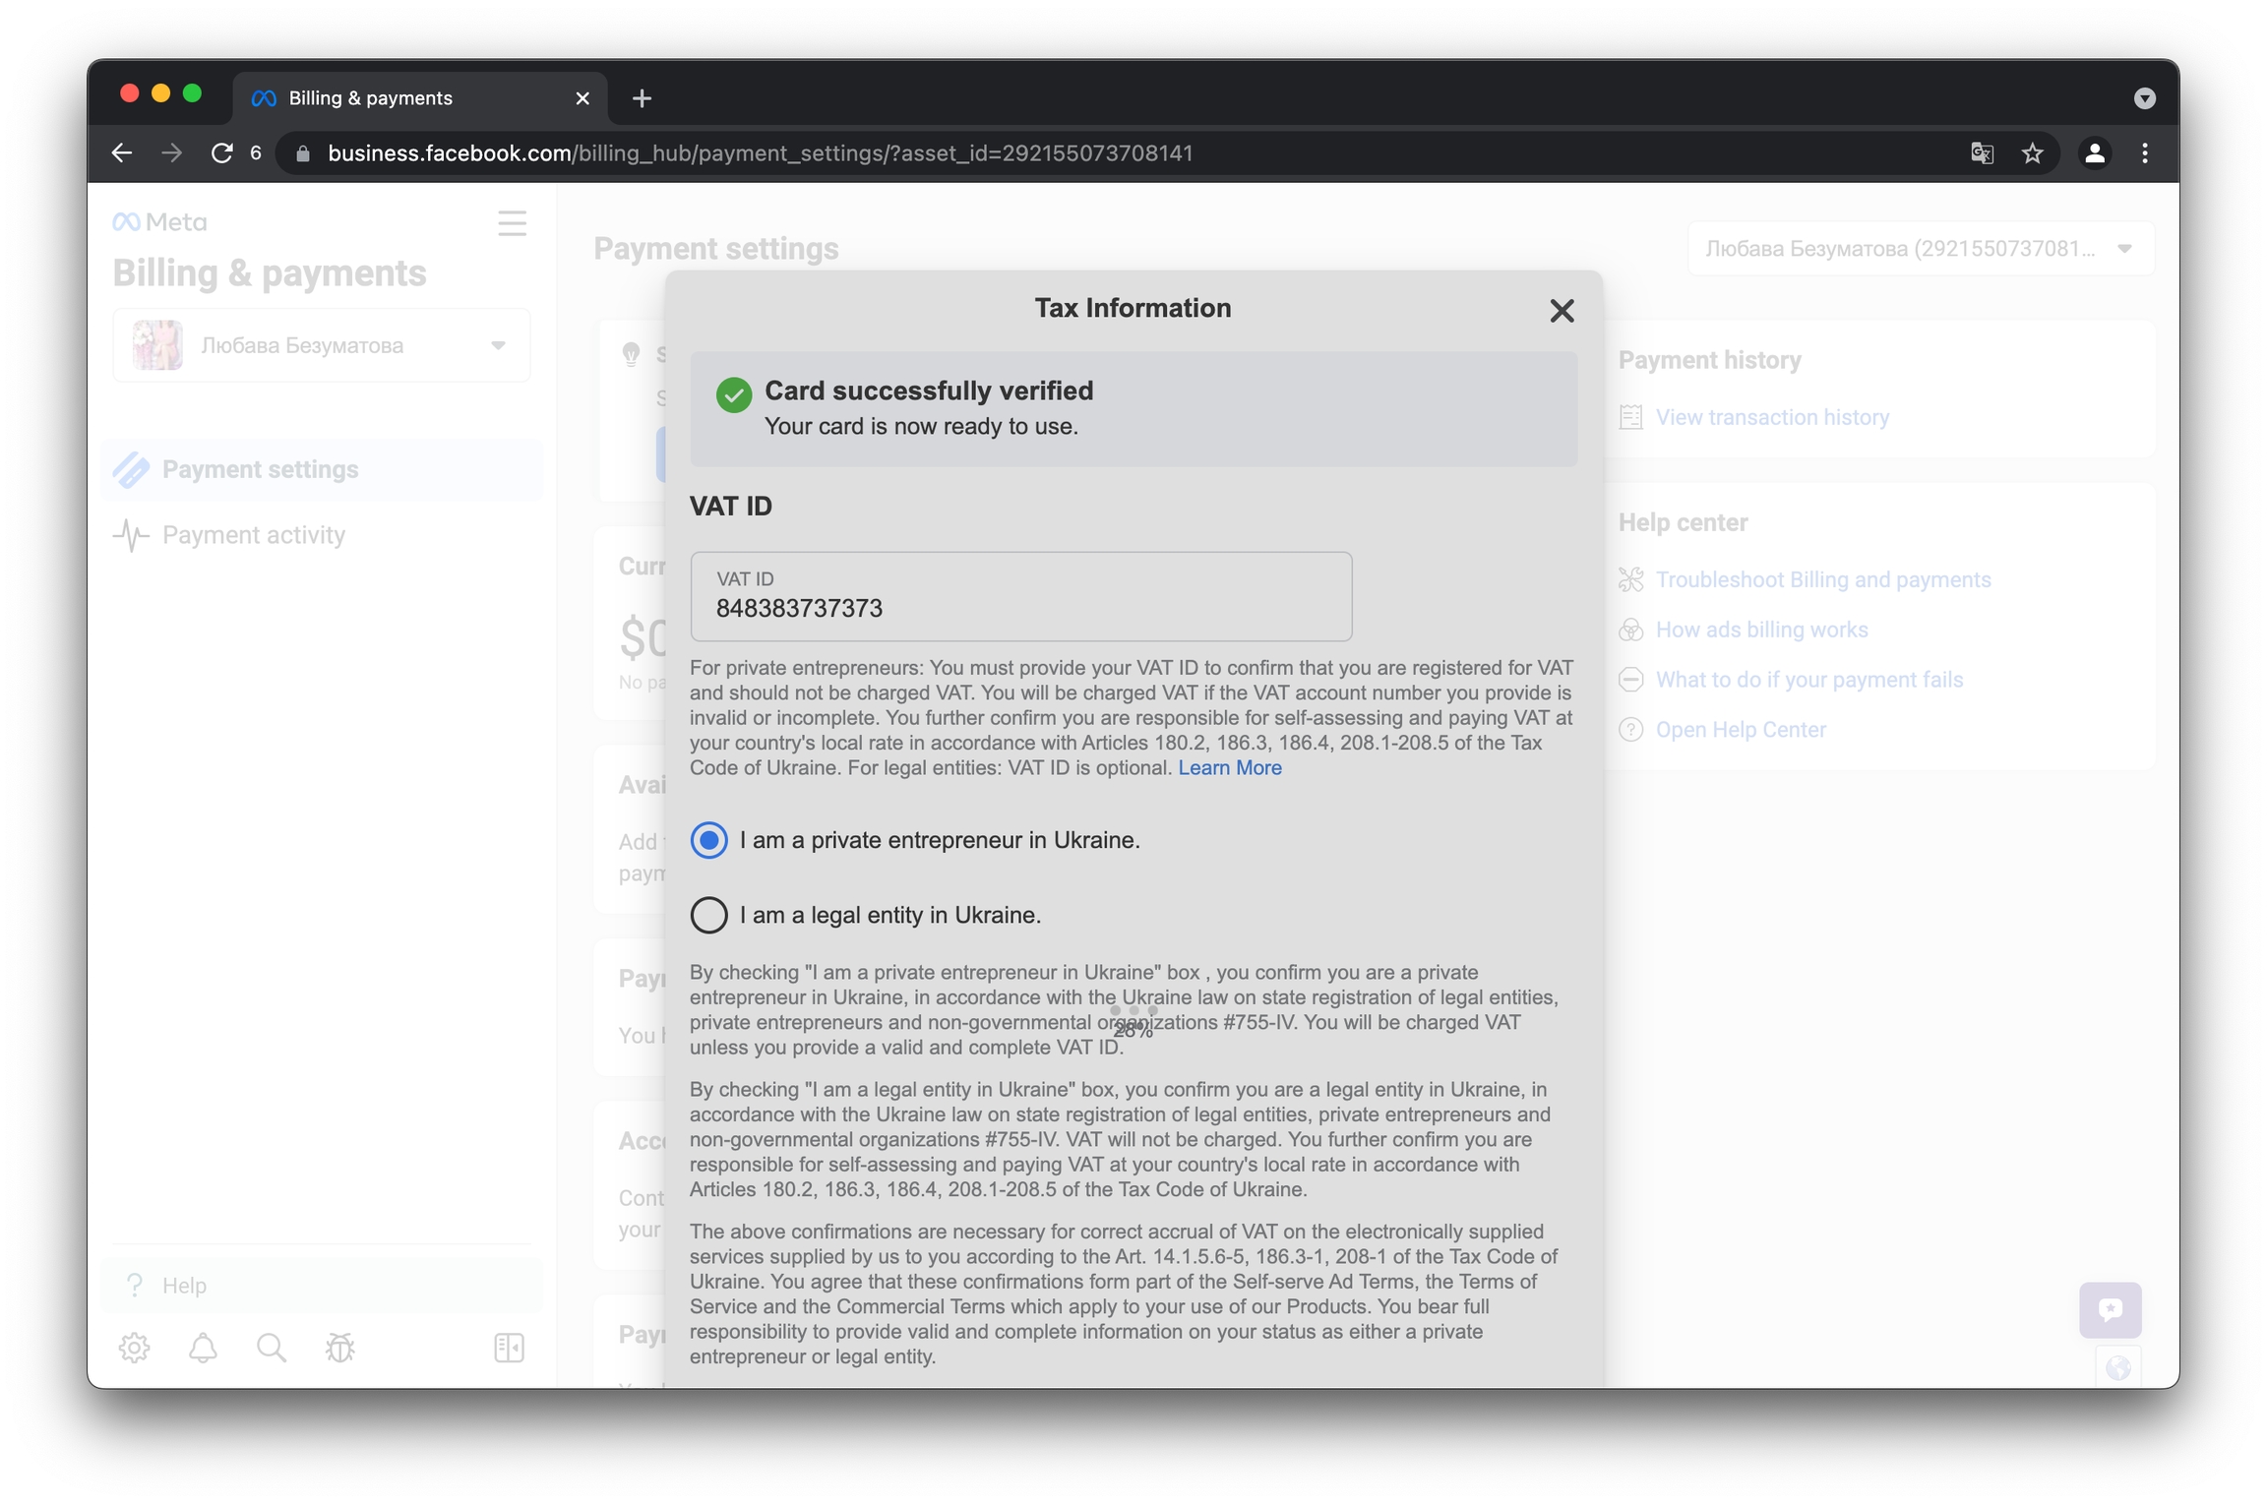This screenshot has width=2267, height=1504.
Task: Click Help in the sidebar
Action: tap(322, 1286)
